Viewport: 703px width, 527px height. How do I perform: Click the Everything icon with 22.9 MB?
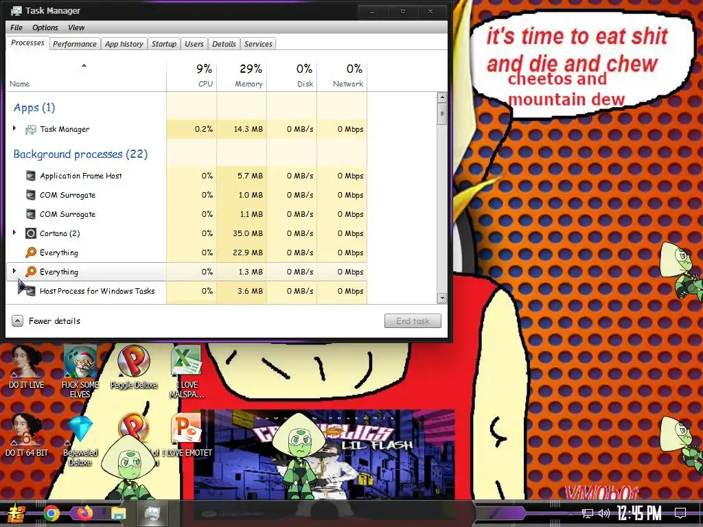coord(30,253)
